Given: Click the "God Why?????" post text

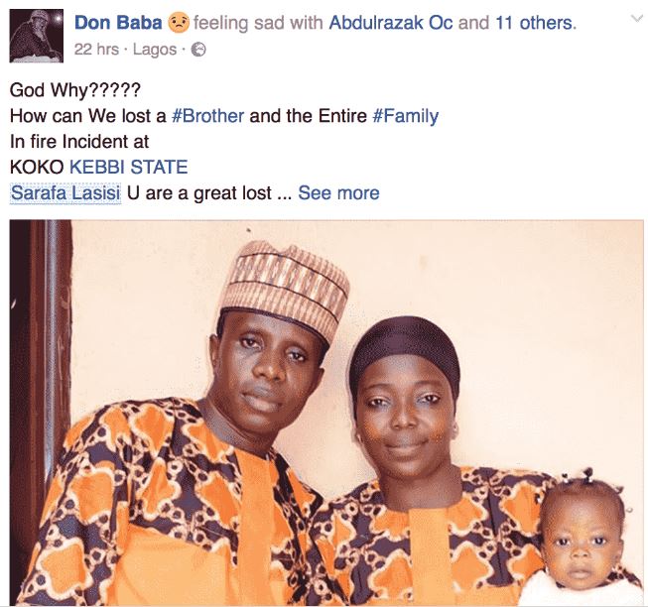Looking at the screenshot, I should (x=74, y=90).
